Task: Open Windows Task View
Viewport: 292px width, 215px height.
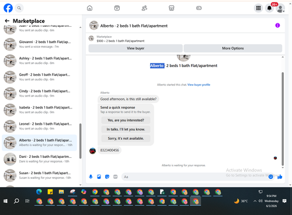Action: coord(27,201)
